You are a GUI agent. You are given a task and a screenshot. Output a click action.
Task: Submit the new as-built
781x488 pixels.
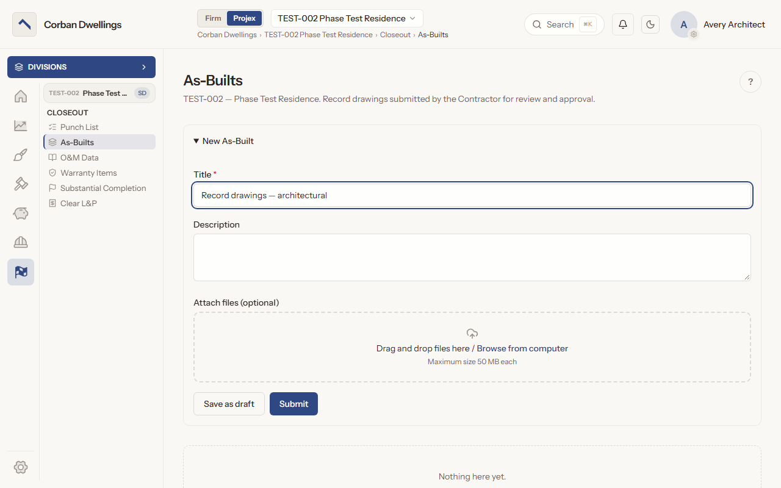(293, 404)
